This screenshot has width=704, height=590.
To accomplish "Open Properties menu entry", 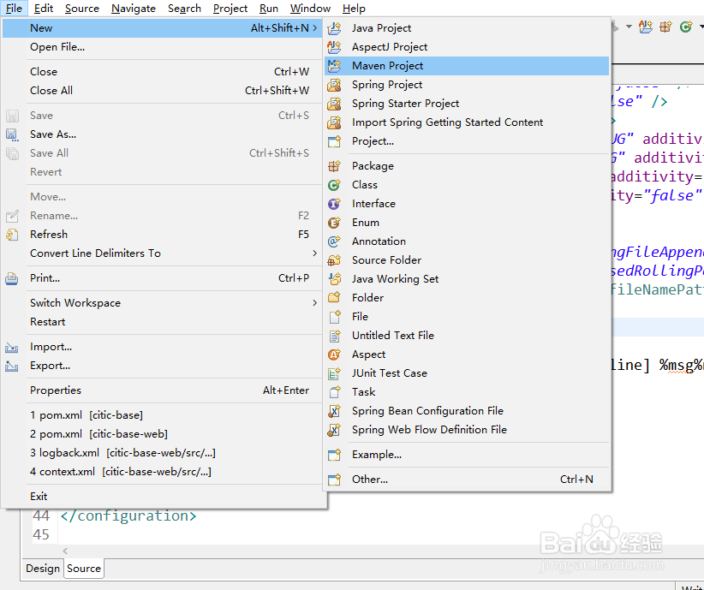I will pyautogui.click(x=163, y=390).
